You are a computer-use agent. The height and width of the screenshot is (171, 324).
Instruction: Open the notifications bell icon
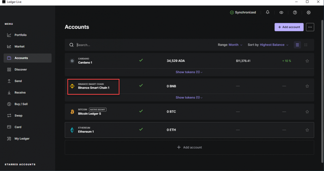point(267,13)
